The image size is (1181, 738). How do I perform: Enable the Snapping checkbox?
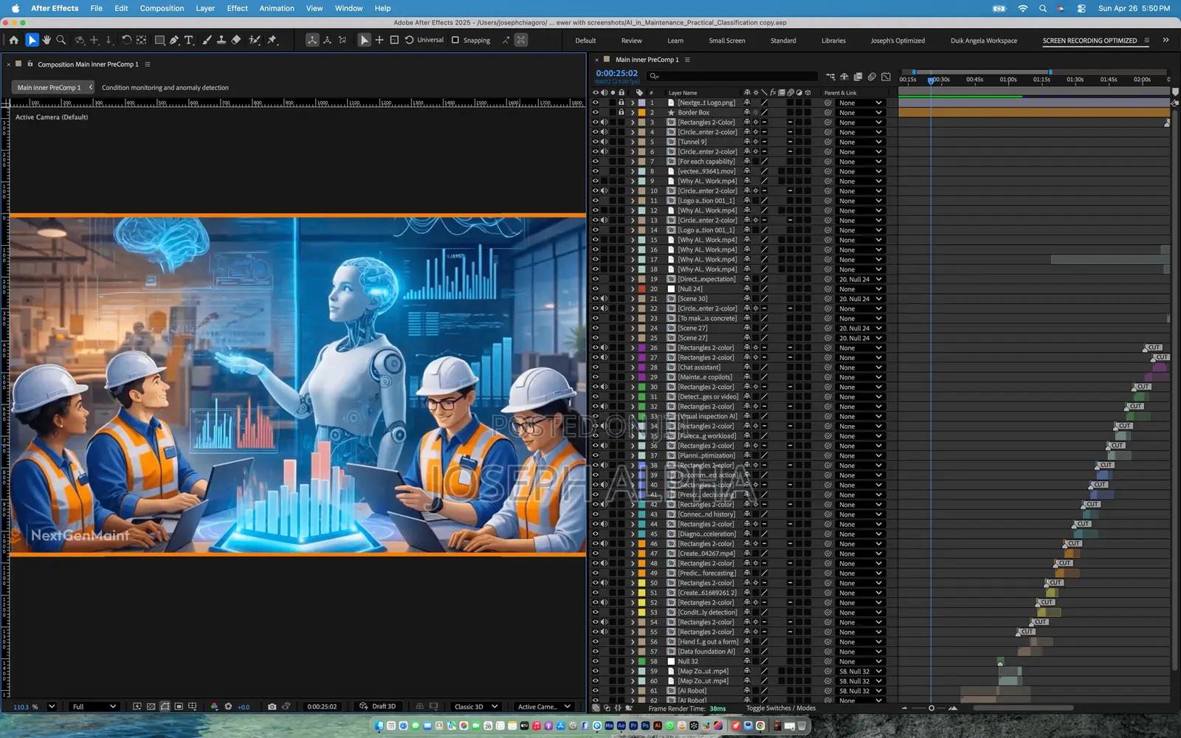point(455,40)
